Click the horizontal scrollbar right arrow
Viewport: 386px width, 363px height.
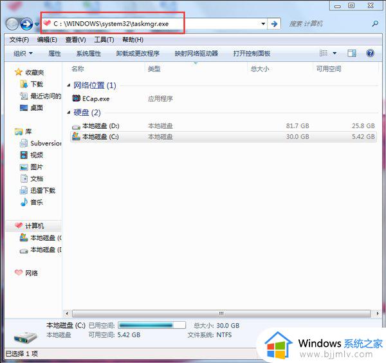pyautogui.click(x=378, y=313)
